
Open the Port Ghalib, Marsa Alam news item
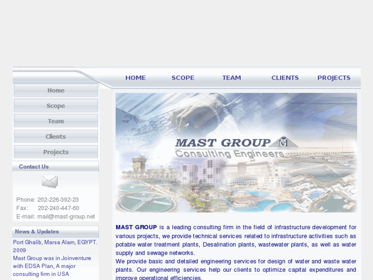click(55, 246)
